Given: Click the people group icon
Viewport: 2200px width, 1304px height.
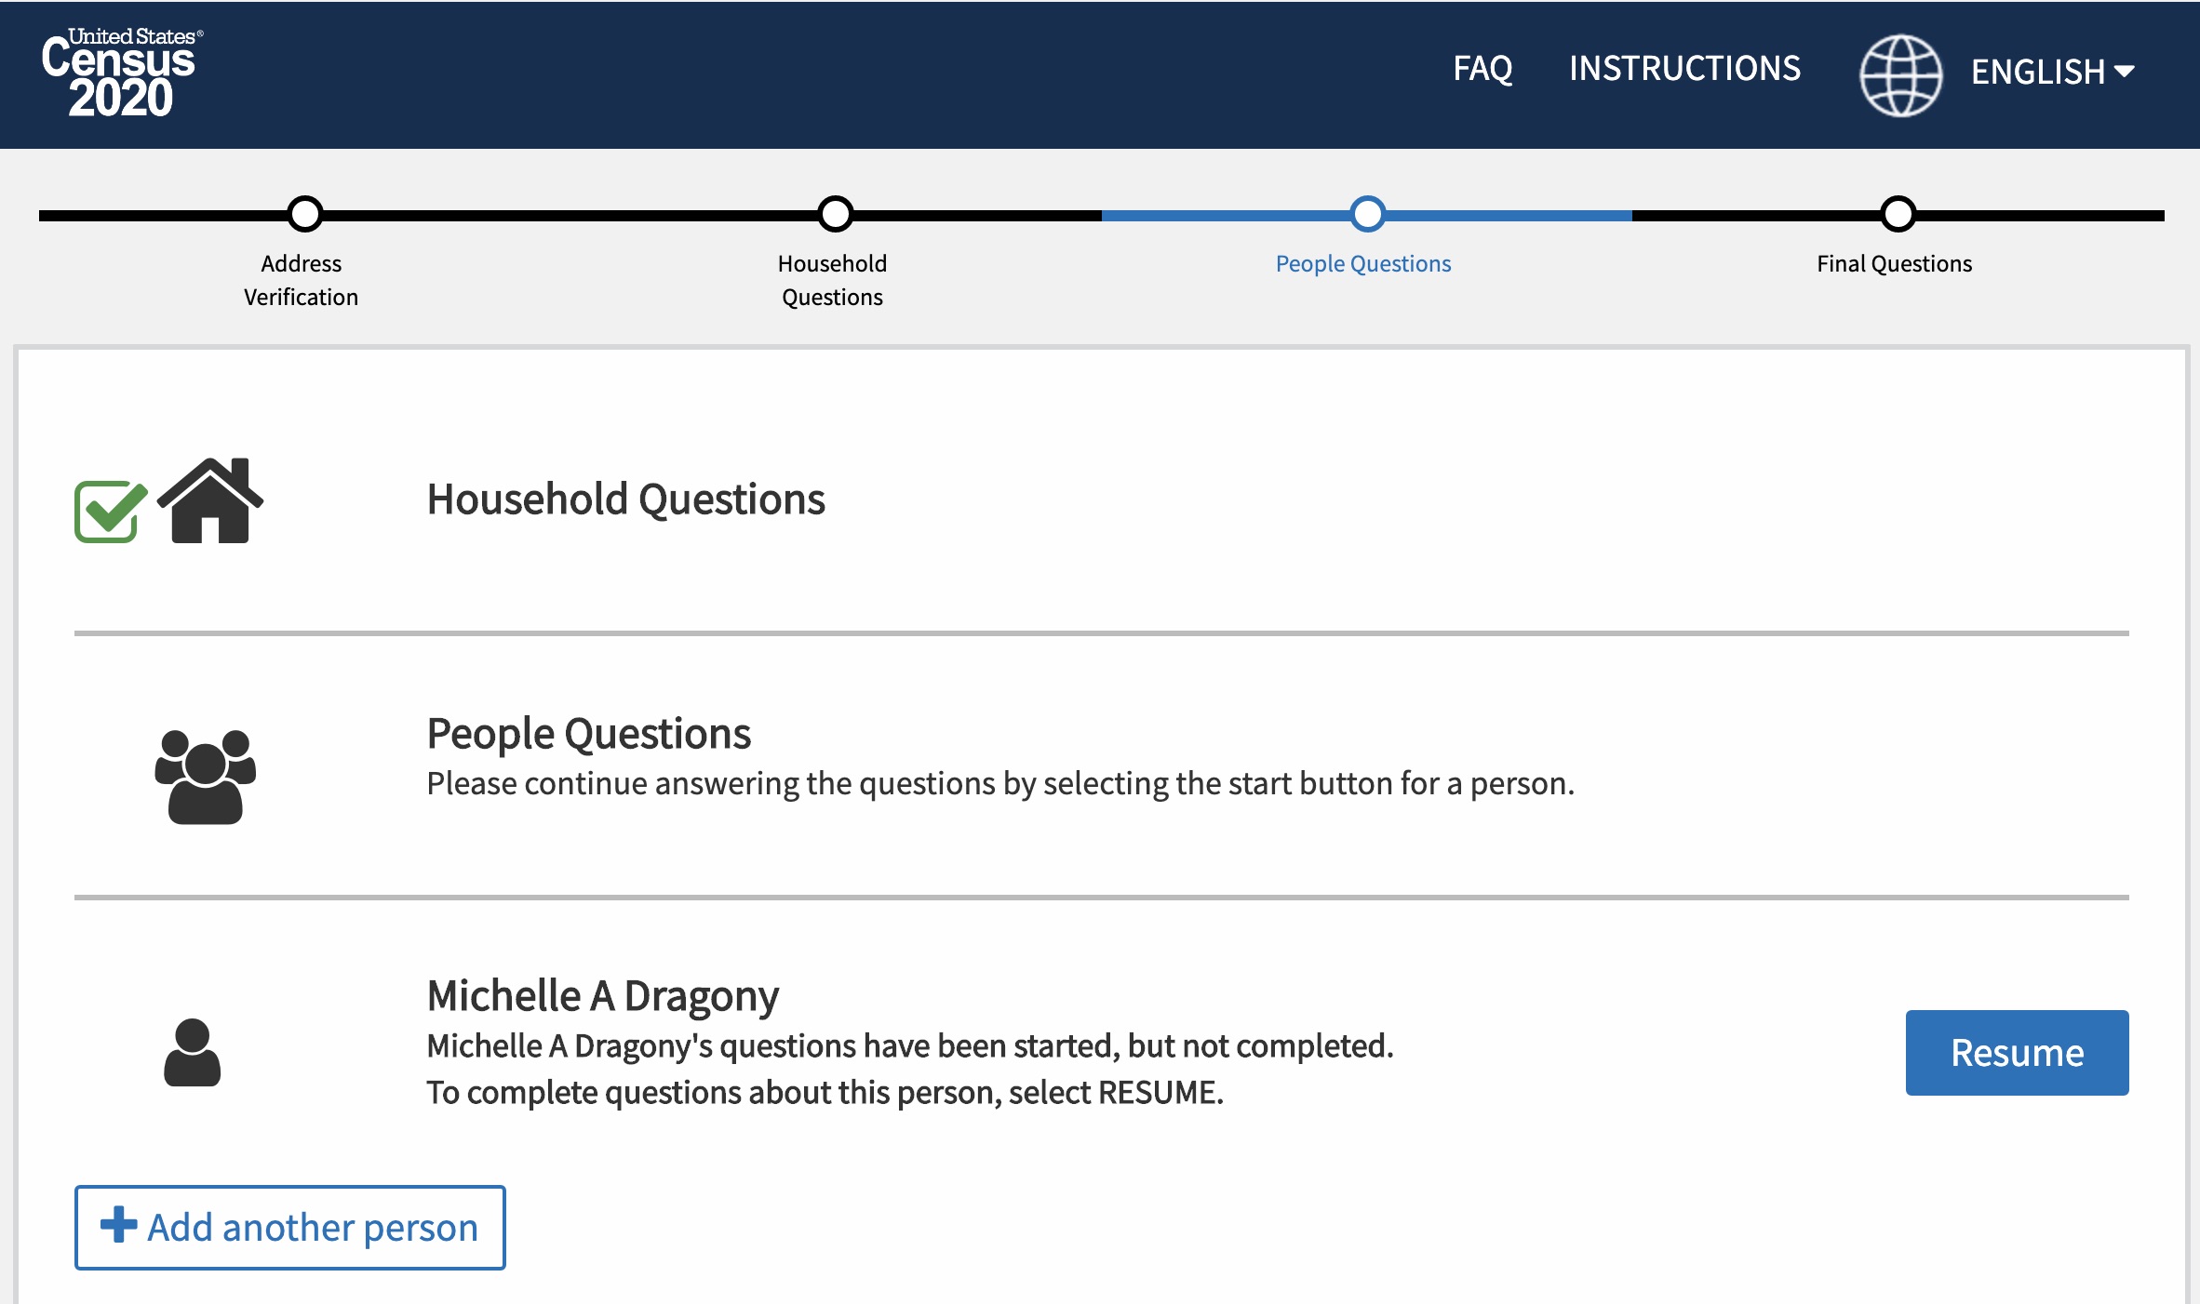Looking at the screenshot, I should pos(206,777).
